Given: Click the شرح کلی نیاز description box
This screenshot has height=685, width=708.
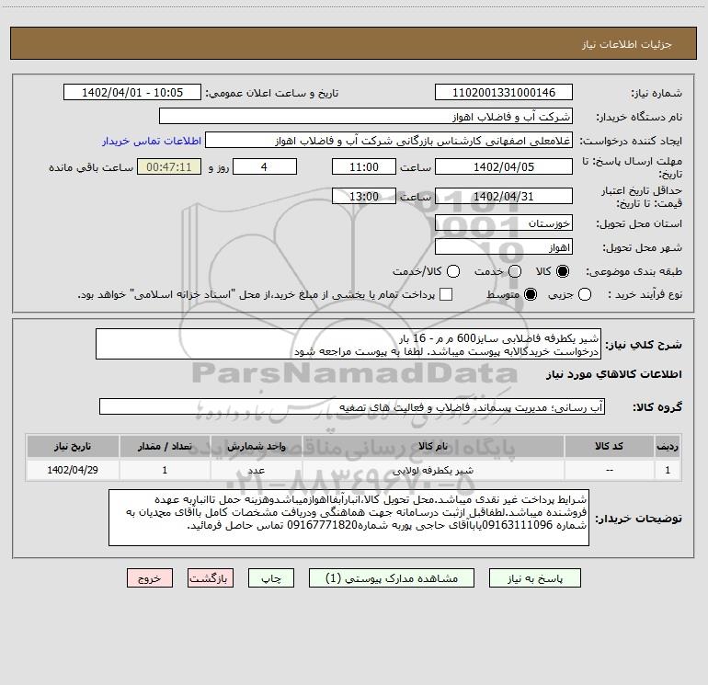Looking at the screenshot, I should pyautogui.click(x=348, y=345).
